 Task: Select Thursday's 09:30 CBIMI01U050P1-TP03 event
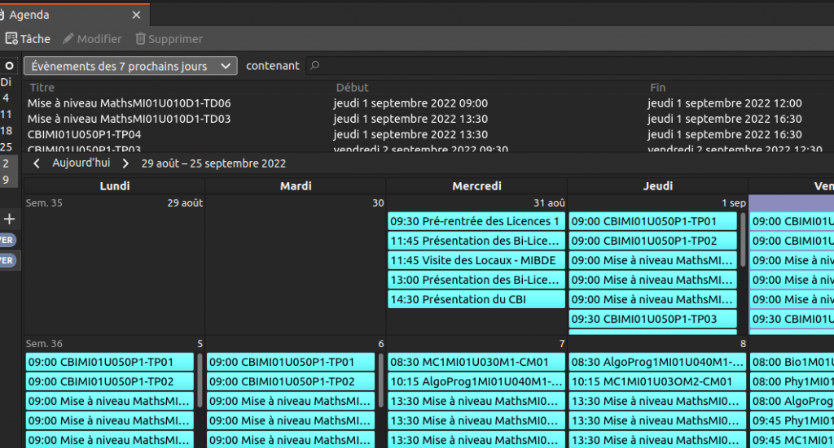[x=653, y=319]
